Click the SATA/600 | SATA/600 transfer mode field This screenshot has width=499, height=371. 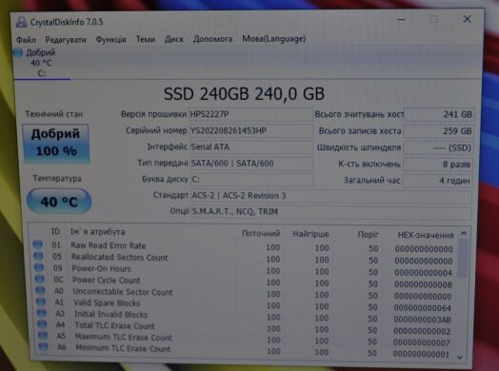[x=251, y=164]
